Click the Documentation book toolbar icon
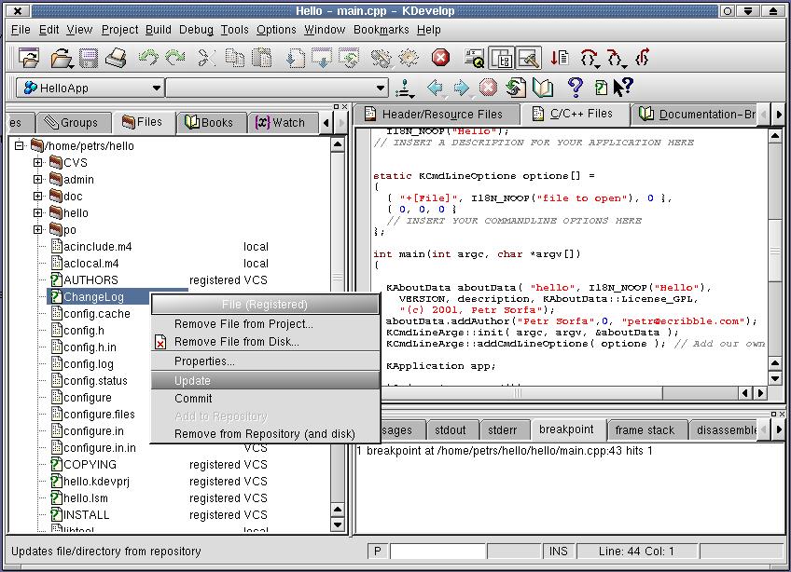791x572 pixels. 543,89
